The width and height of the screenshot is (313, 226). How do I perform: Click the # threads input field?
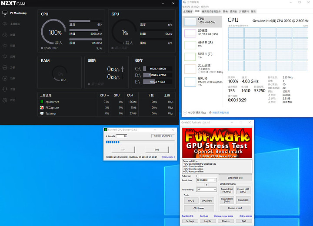(x=121, y=136)
